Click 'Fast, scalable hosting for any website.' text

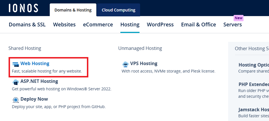47,71
